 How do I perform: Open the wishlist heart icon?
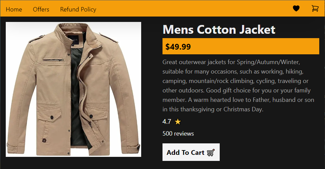296,8
